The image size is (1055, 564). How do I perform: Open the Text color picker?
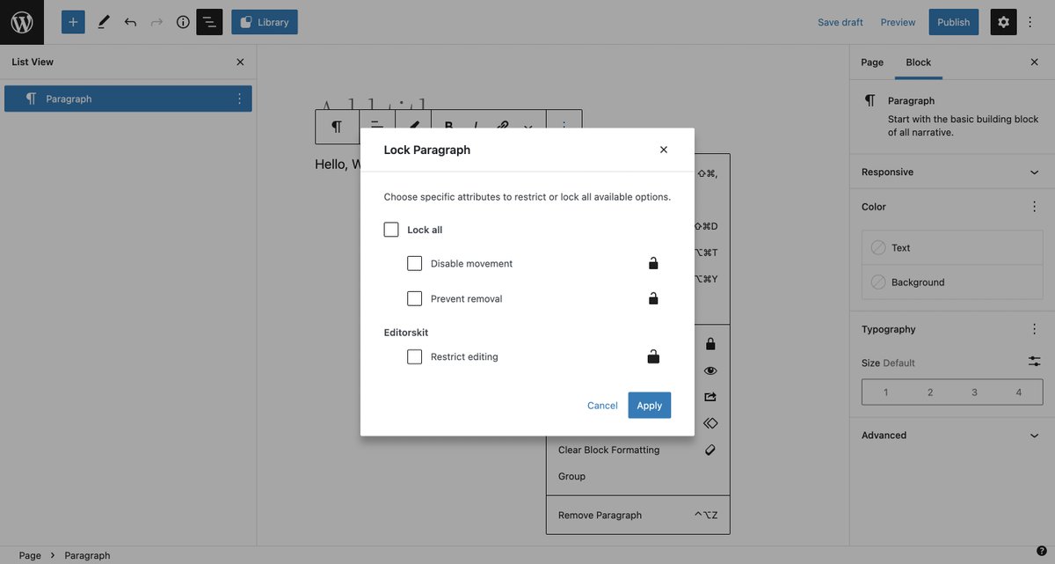[952, 247]
